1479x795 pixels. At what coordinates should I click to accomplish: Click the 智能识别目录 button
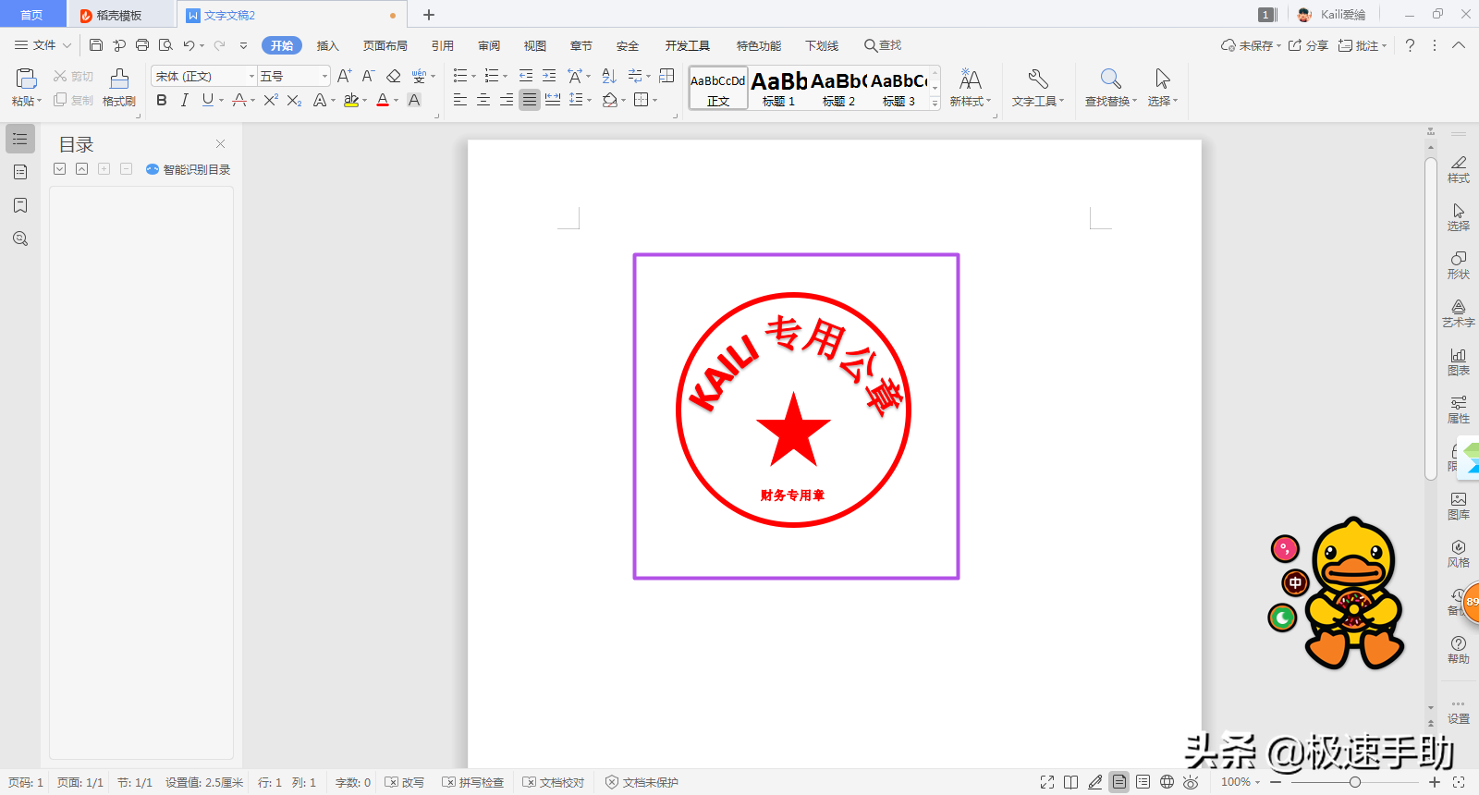tap(189, 169)
